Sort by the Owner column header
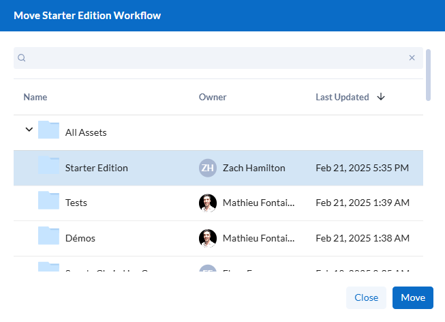 (x=213, y=97)
